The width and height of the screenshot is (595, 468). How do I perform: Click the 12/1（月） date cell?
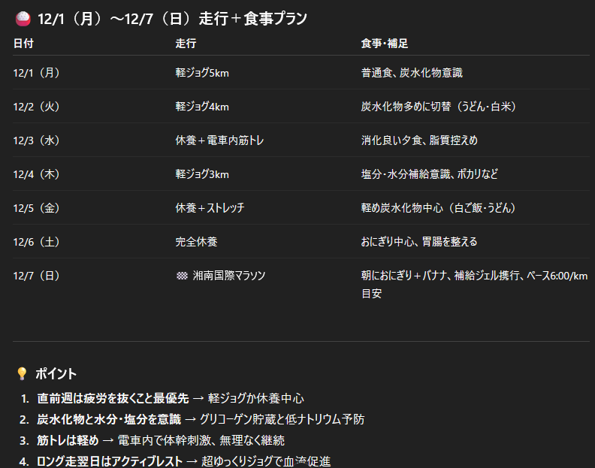pos(37,73)
